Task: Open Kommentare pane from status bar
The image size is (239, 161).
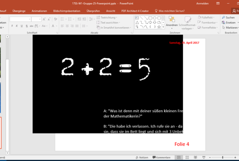Action: [162, 157]
